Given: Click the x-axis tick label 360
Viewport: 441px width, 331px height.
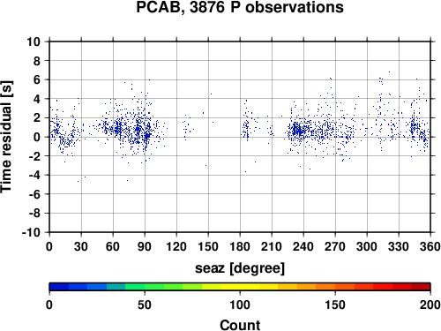Looking at the screenshot, I should (x=430, y=246).
